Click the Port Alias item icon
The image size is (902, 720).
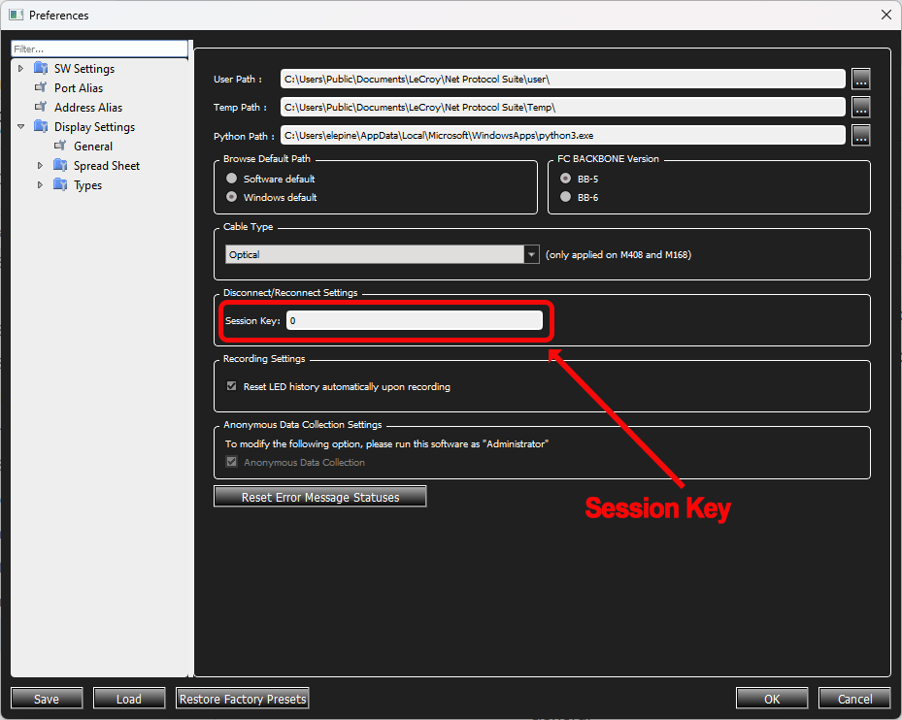point(41,87)
